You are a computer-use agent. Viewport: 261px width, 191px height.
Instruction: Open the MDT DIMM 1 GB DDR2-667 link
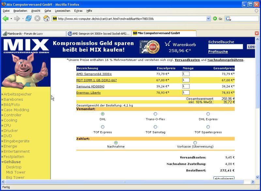coord(97,80)
